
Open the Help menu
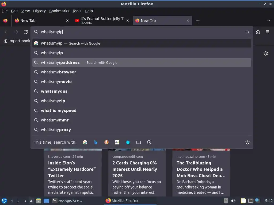tap(89, 11)
